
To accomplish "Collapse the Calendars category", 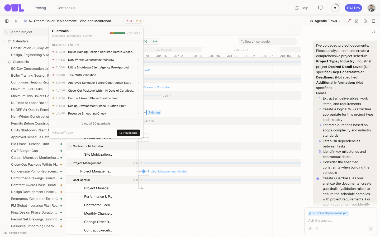I will 5,41.
